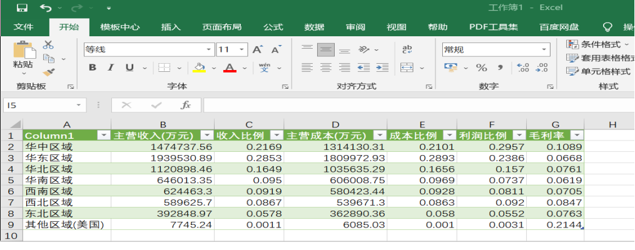Click the Wrap Text icon
Image resolution: width=635 pixels, height=250 pixels.
point(407,49)
